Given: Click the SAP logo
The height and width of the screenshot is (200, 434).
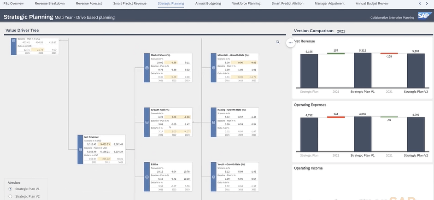Looking at the screenshot, I should coord(423,17).
